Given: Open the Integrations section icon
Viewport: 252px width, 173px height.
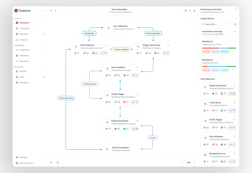Looking at the screenshot, I should (16, 50).
